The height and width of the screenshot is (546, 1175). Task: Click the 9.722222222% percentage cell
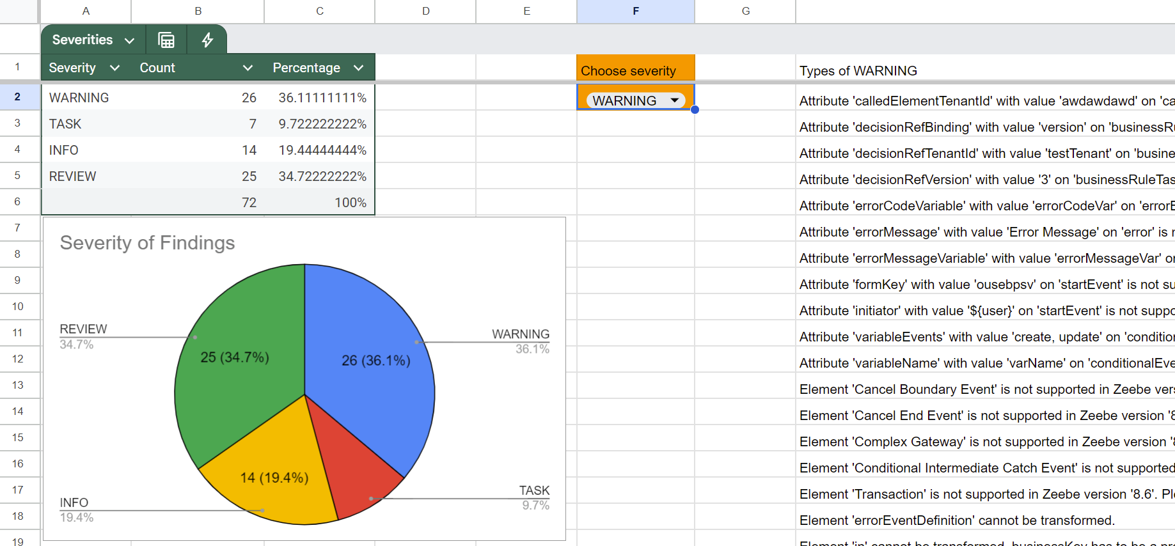[319, 123]
